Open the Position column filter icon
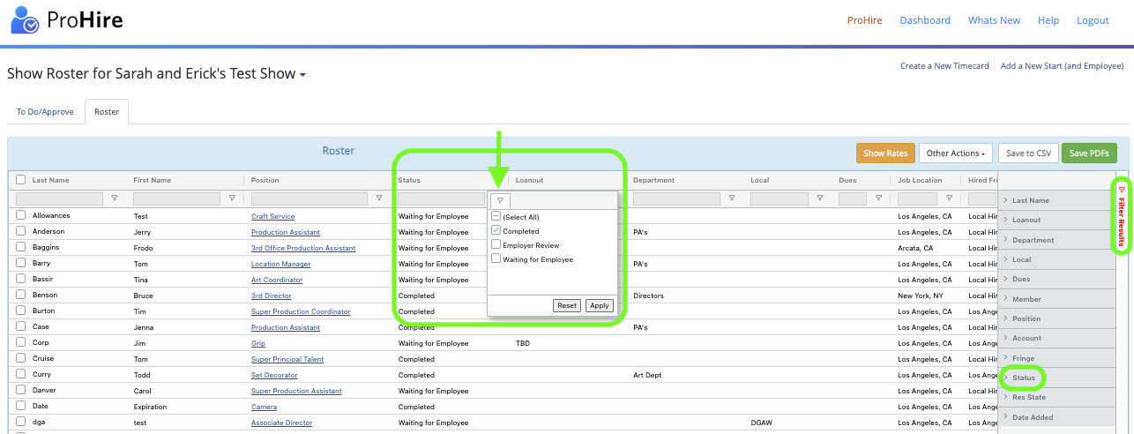This screenshot has width=1134, height=434. (x=379, y=199)
